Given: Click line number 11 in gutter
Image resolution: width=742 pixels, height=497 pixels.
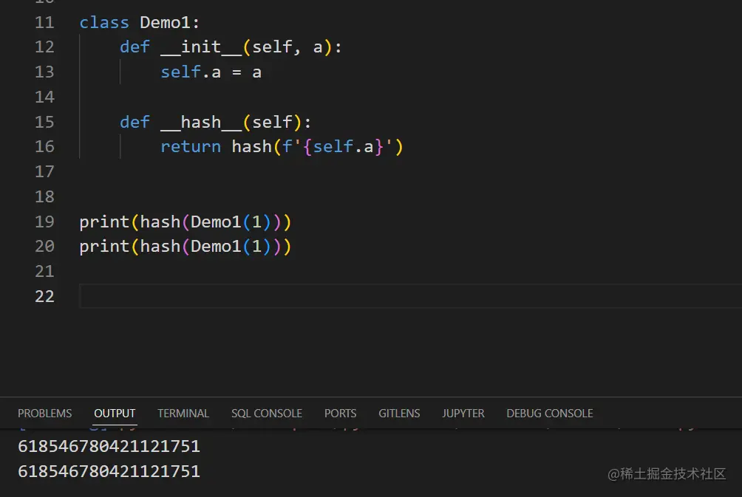Looking at the screenshot, I should (44, 23).
